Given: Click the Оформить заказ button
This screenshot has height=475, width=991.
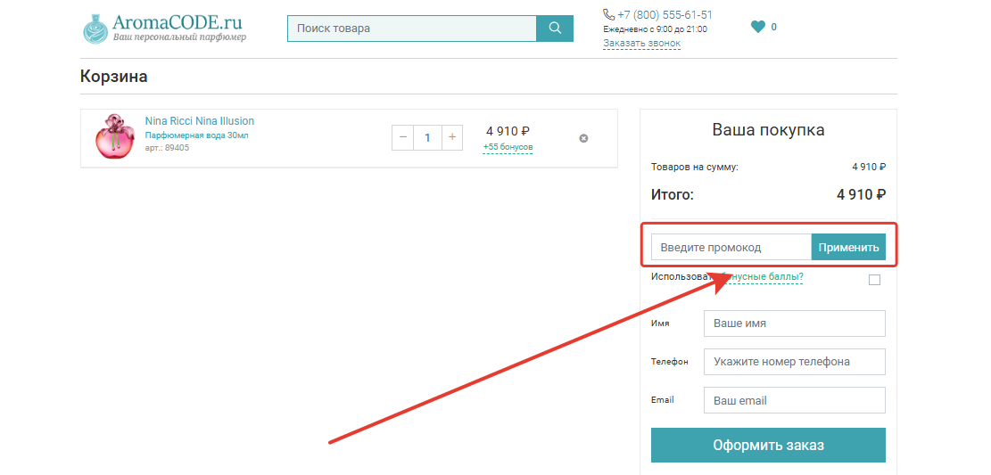Looking at the screenshot, I should point(768,446).
